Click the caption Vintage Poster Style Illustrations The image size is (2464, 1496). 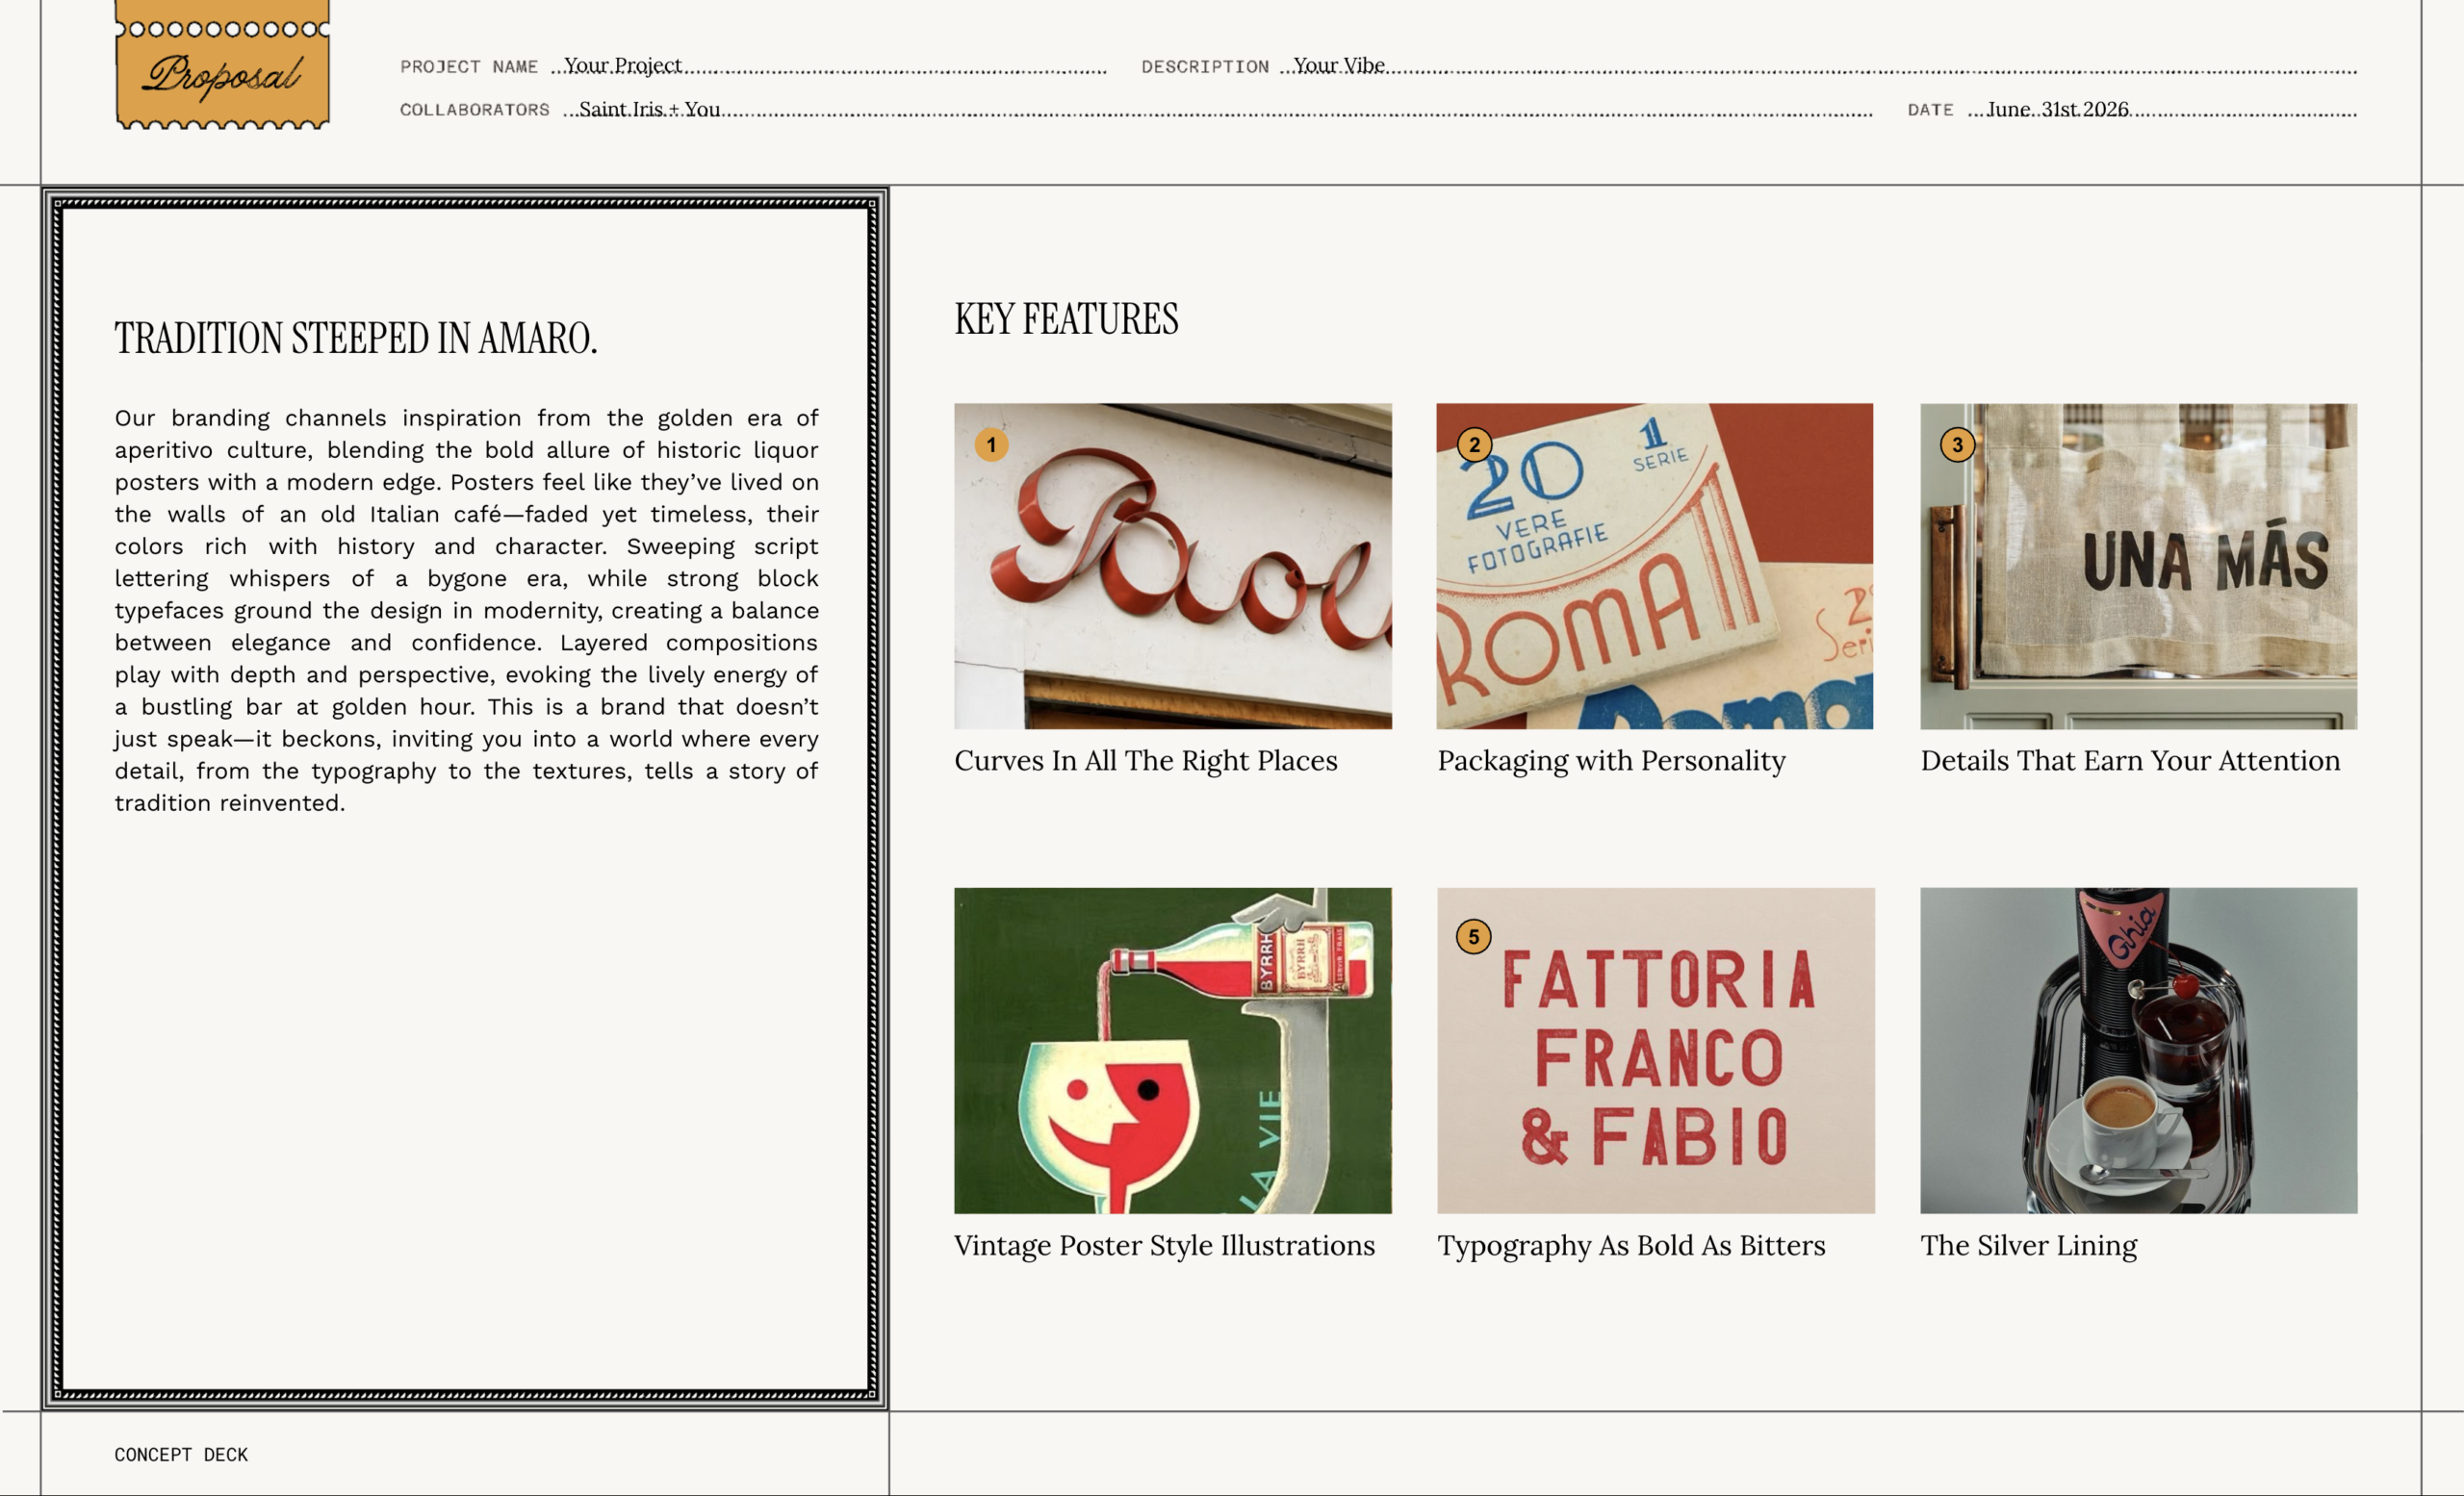(x=1164, y=1246)
